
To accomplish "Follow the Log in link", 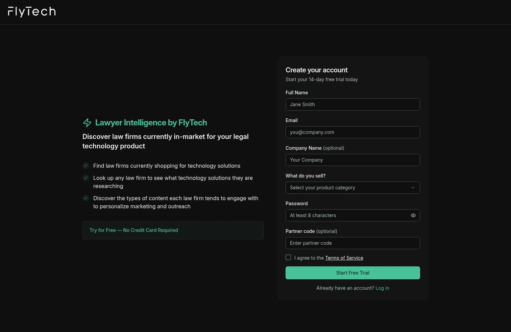I will tap(382, 288).
